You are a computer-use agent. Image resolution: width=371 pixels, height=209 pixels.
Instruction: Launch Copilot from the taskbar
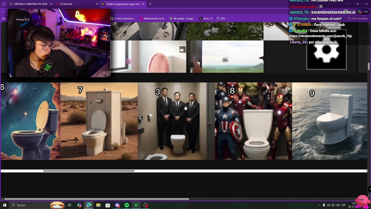click(x=79, y=205)
